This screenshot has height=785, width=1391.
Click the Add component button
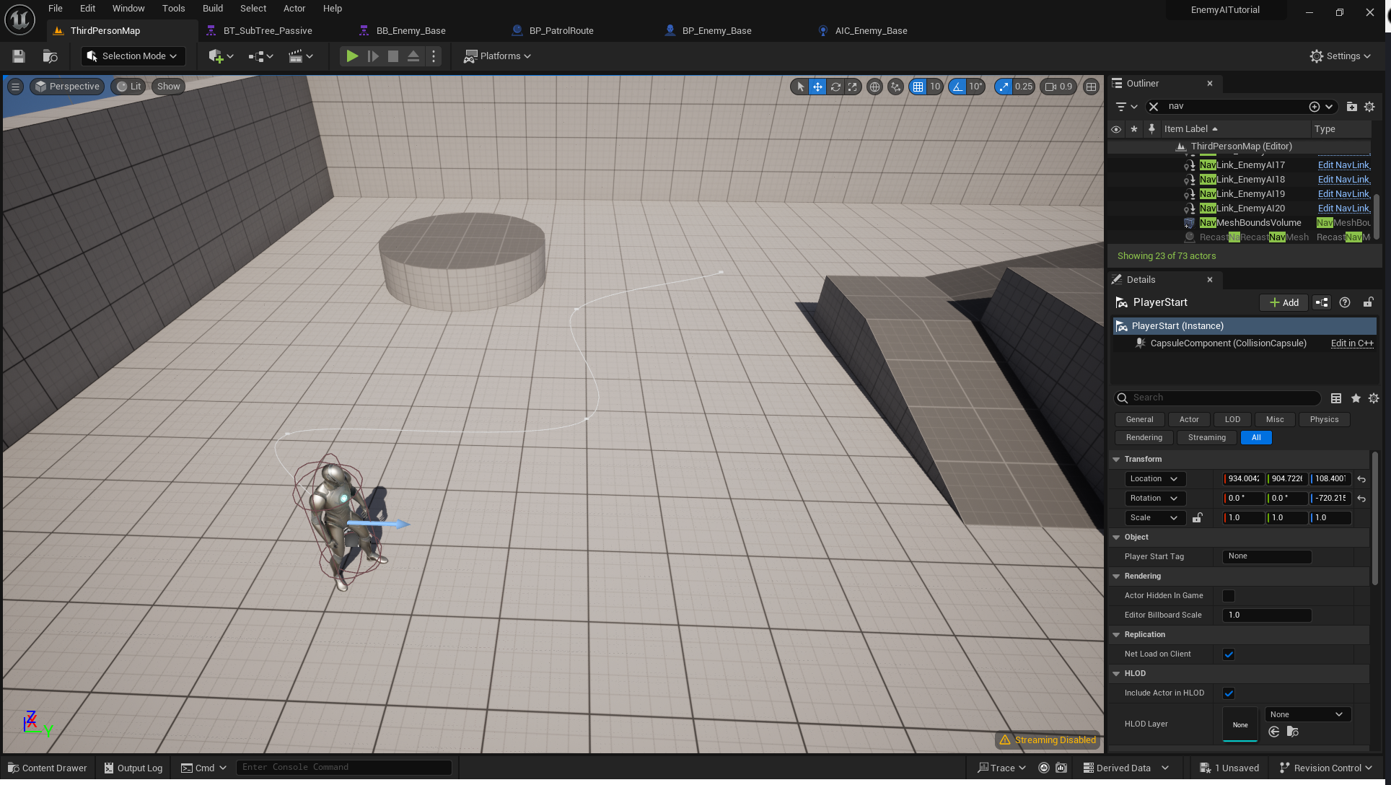coord(1284,303)
